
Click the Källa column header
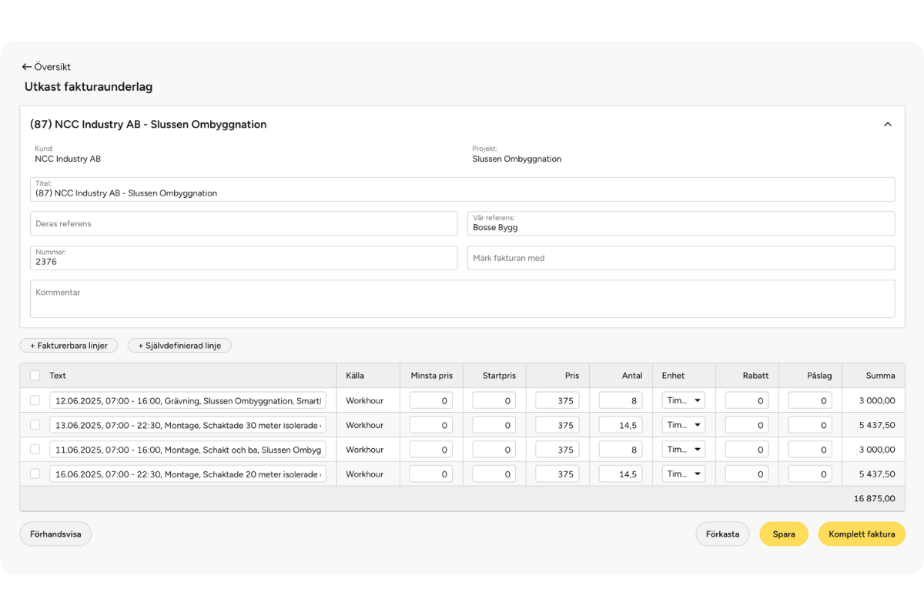point(355,376)
